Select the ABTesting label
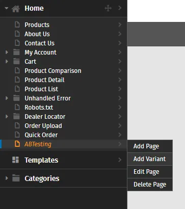The width and height of the screenshot is (185, 209). click(x=38, y=144)
